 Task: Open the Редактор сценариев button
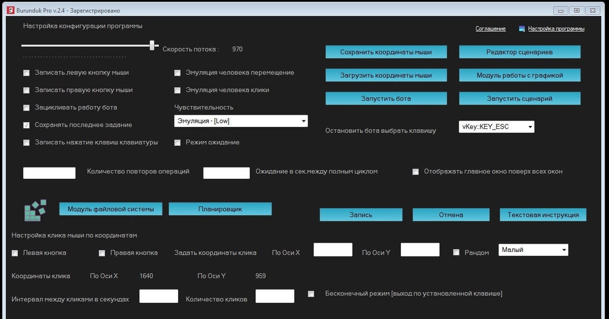(x=519, y=52)
